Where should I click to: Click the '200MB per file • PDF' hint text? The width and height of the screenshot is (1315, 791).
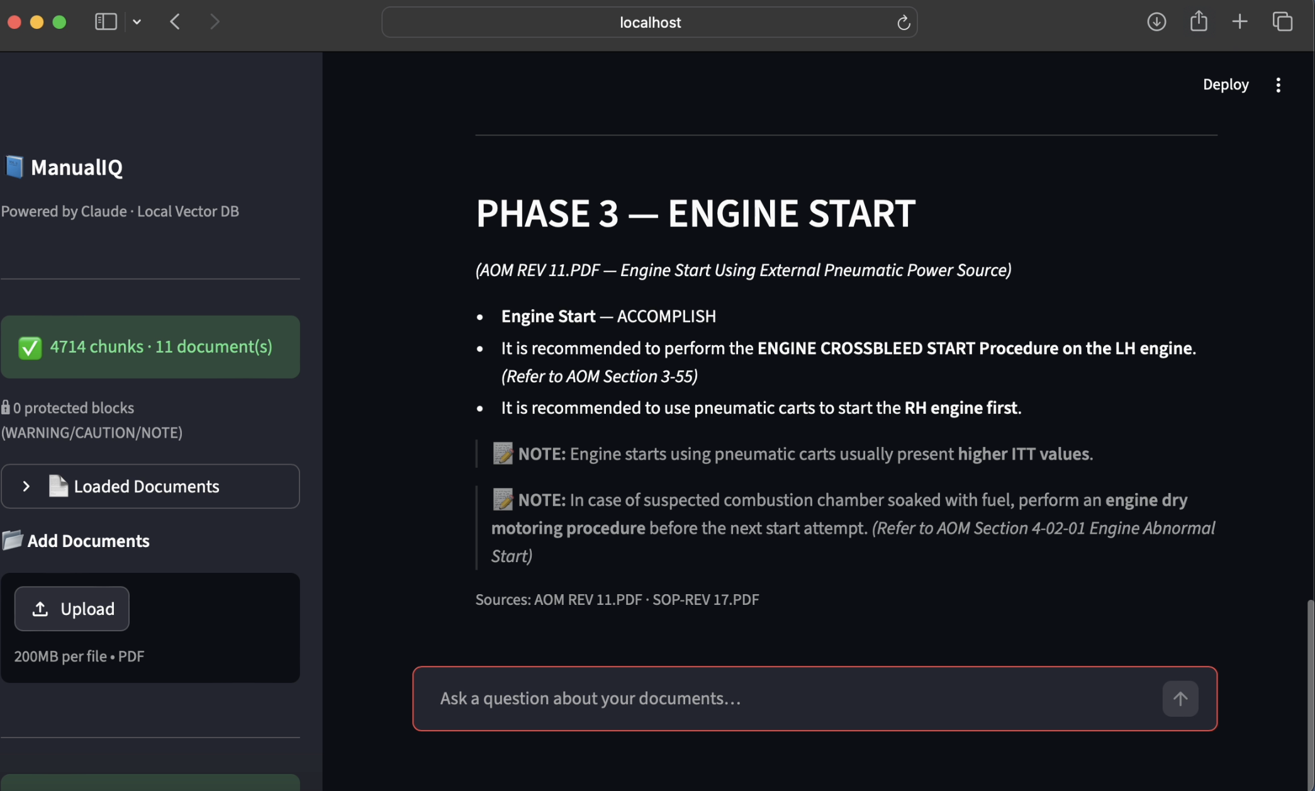(79, 656)
